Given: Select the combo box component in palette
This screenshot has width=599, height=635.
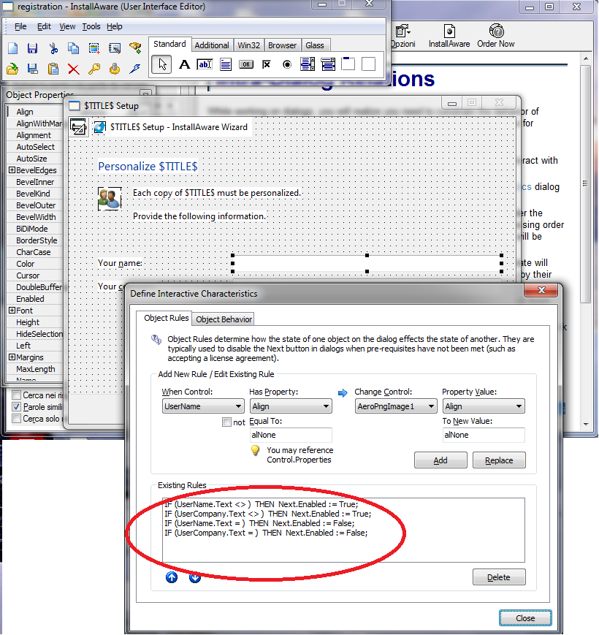Looking at the screenshot, I should 328,64.
